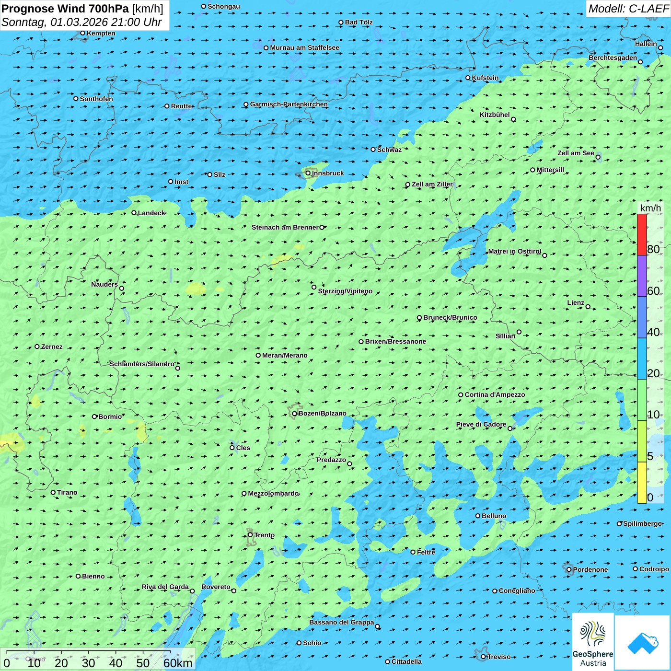The image size is (671, 671).
Task: Click the 'Modell: C-LAEF' label
Action: click(628, 9)
